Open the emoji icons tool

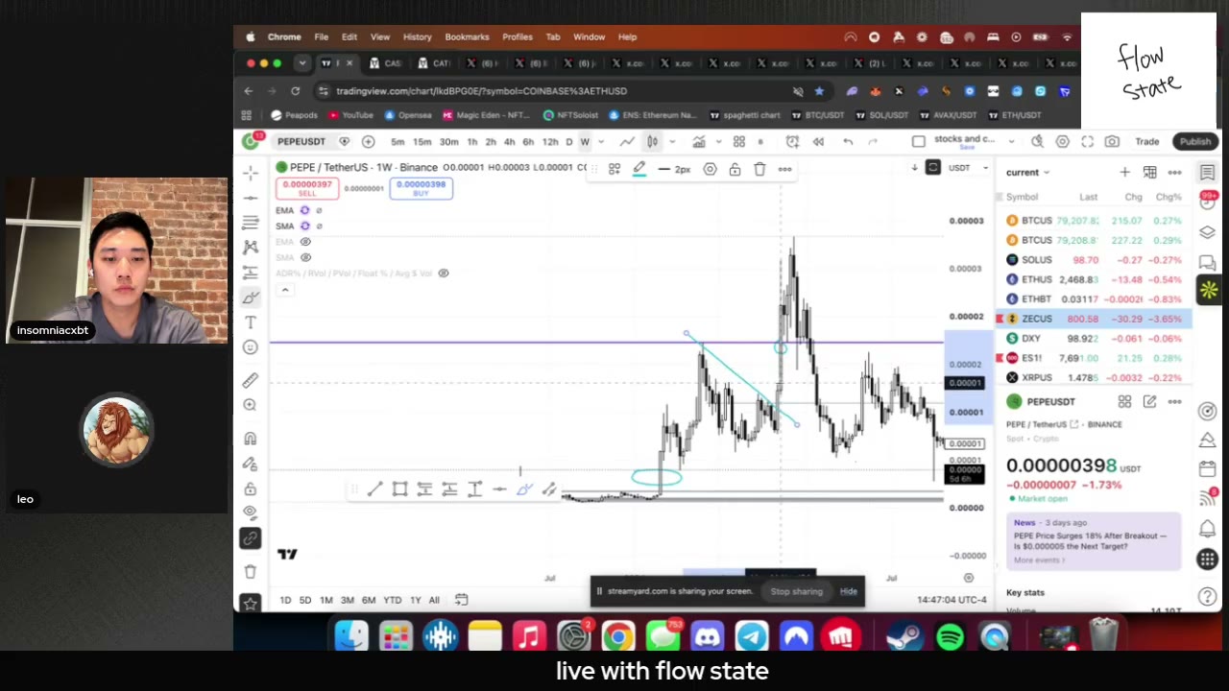coord(251,347)
